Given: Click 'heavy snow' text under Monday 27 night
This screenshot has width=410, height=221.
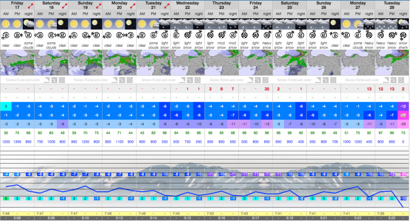Looking at the screenshot, I should (369, 45).
